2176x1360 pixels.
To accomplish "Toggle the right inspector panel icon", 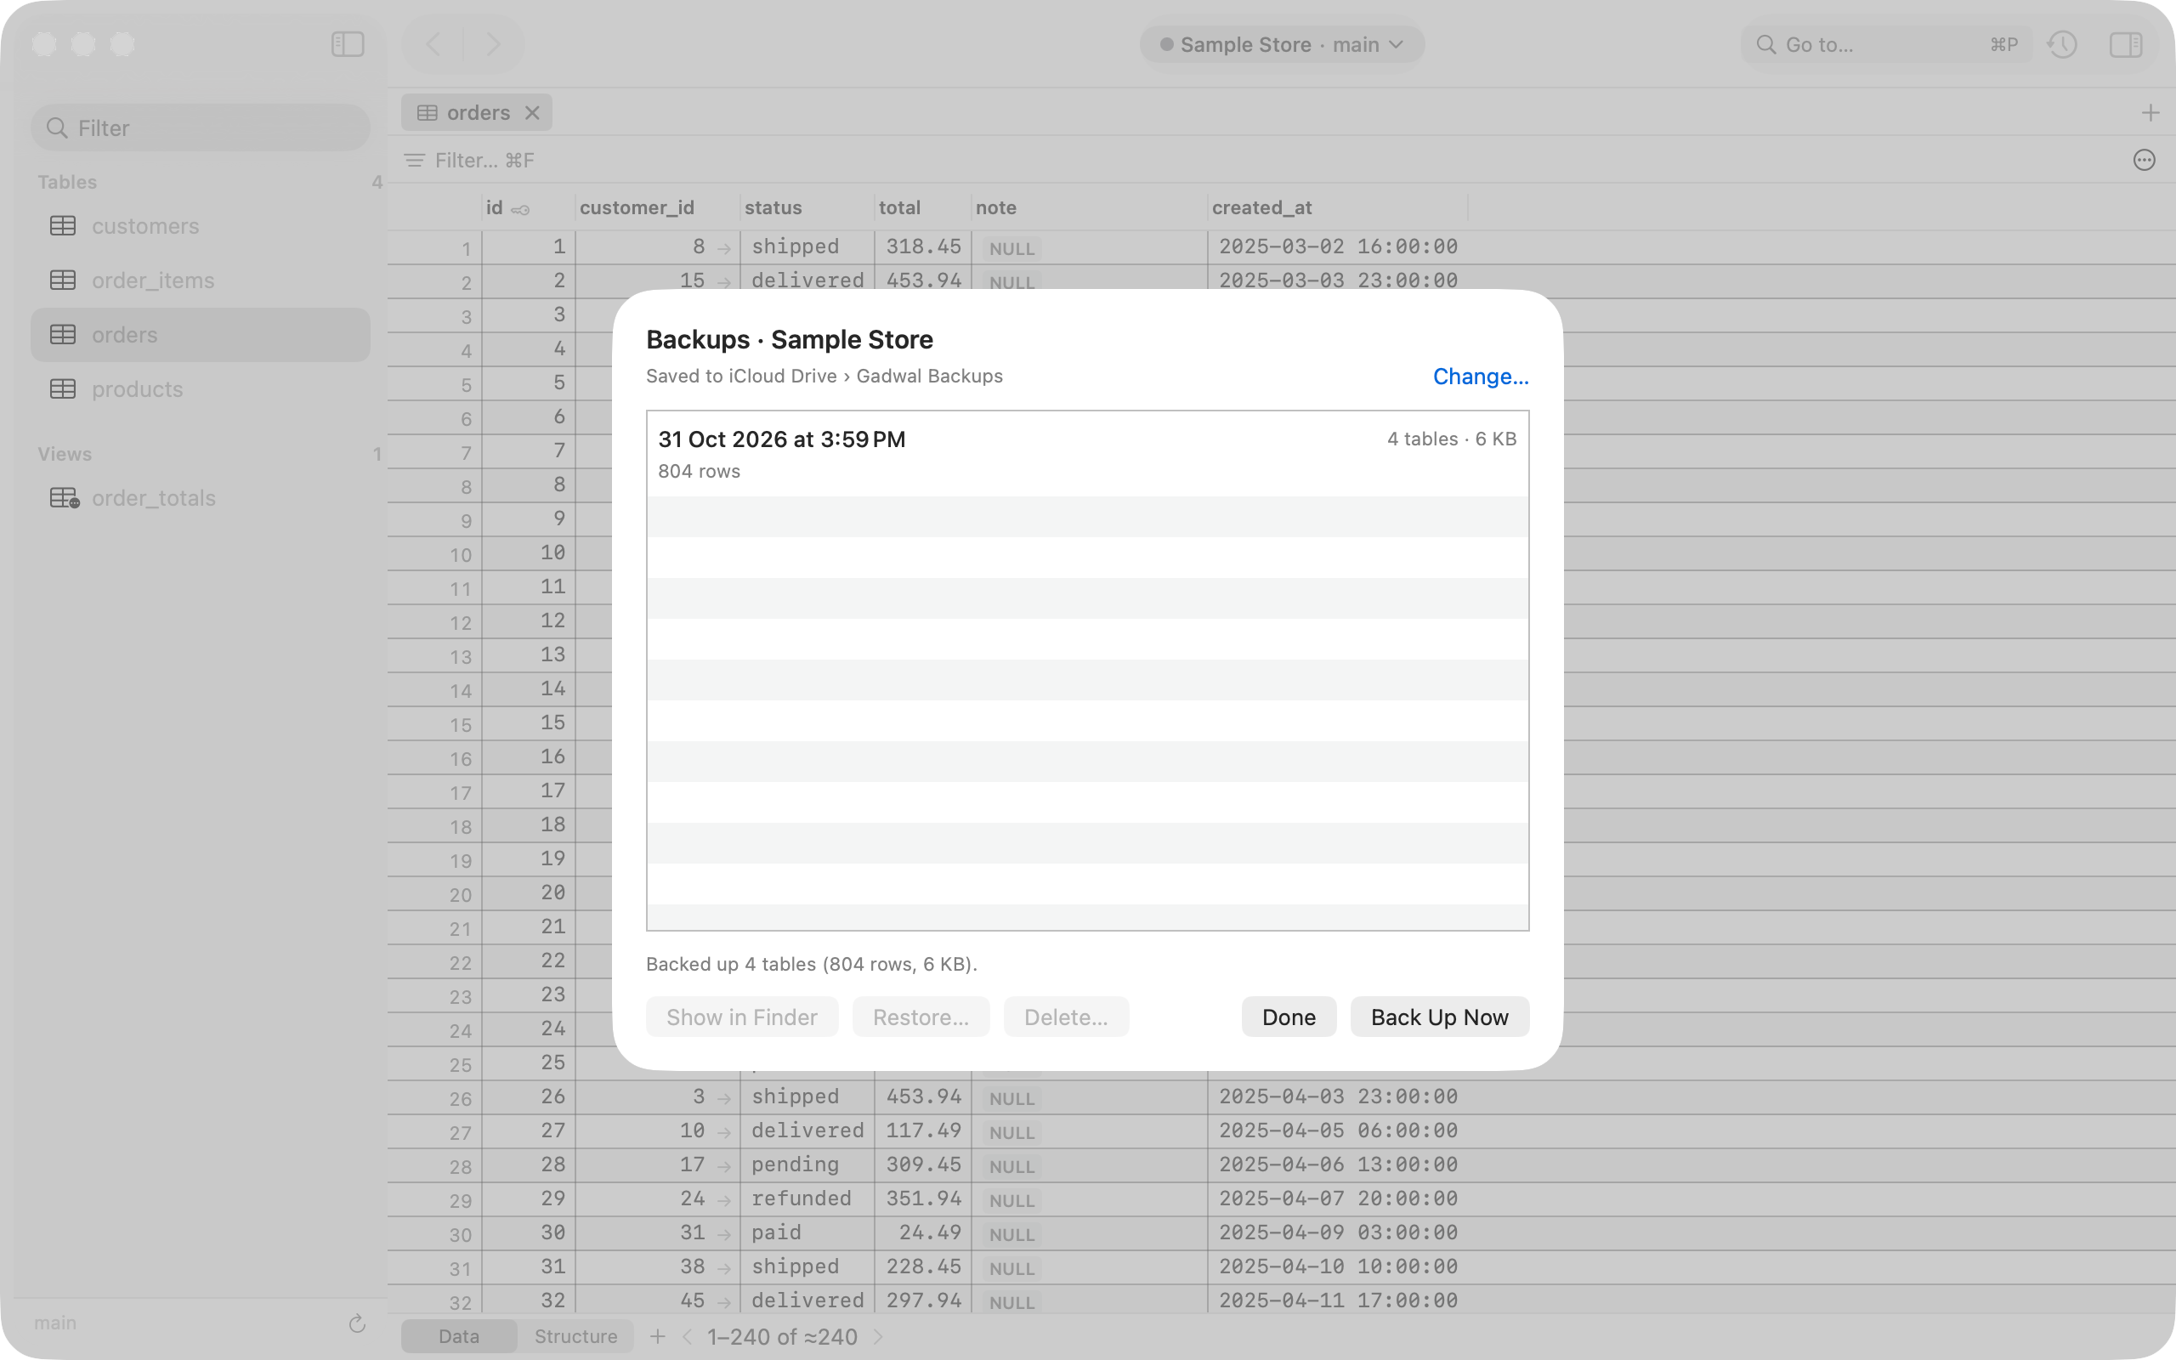I will pos(2126,44).
